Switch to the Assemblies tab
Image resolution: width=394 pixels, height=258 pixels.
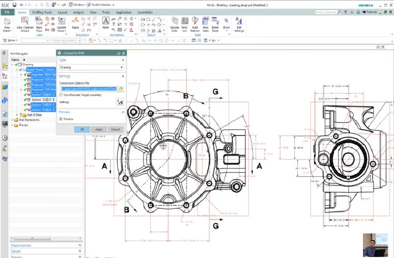pos(145,12)
